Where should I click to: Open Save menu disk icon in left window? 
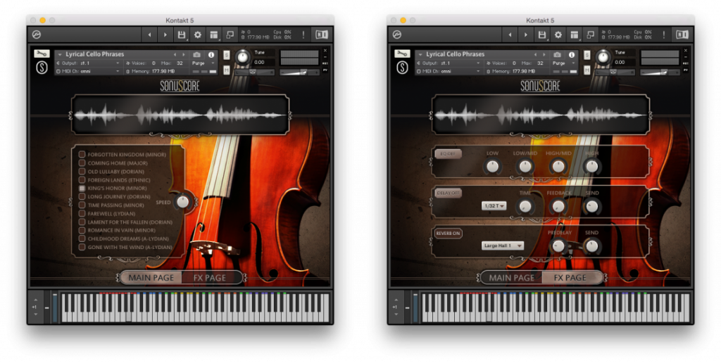click(182, 34)
